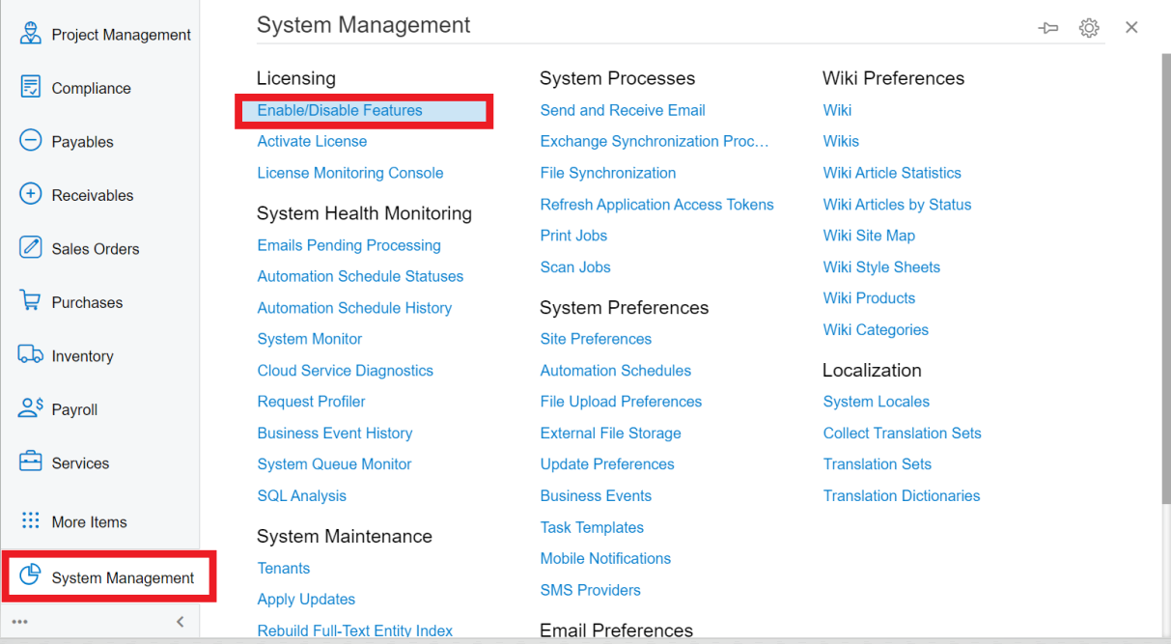
Task: Open the License Monitoring Console
Action: tap(349, 172)
